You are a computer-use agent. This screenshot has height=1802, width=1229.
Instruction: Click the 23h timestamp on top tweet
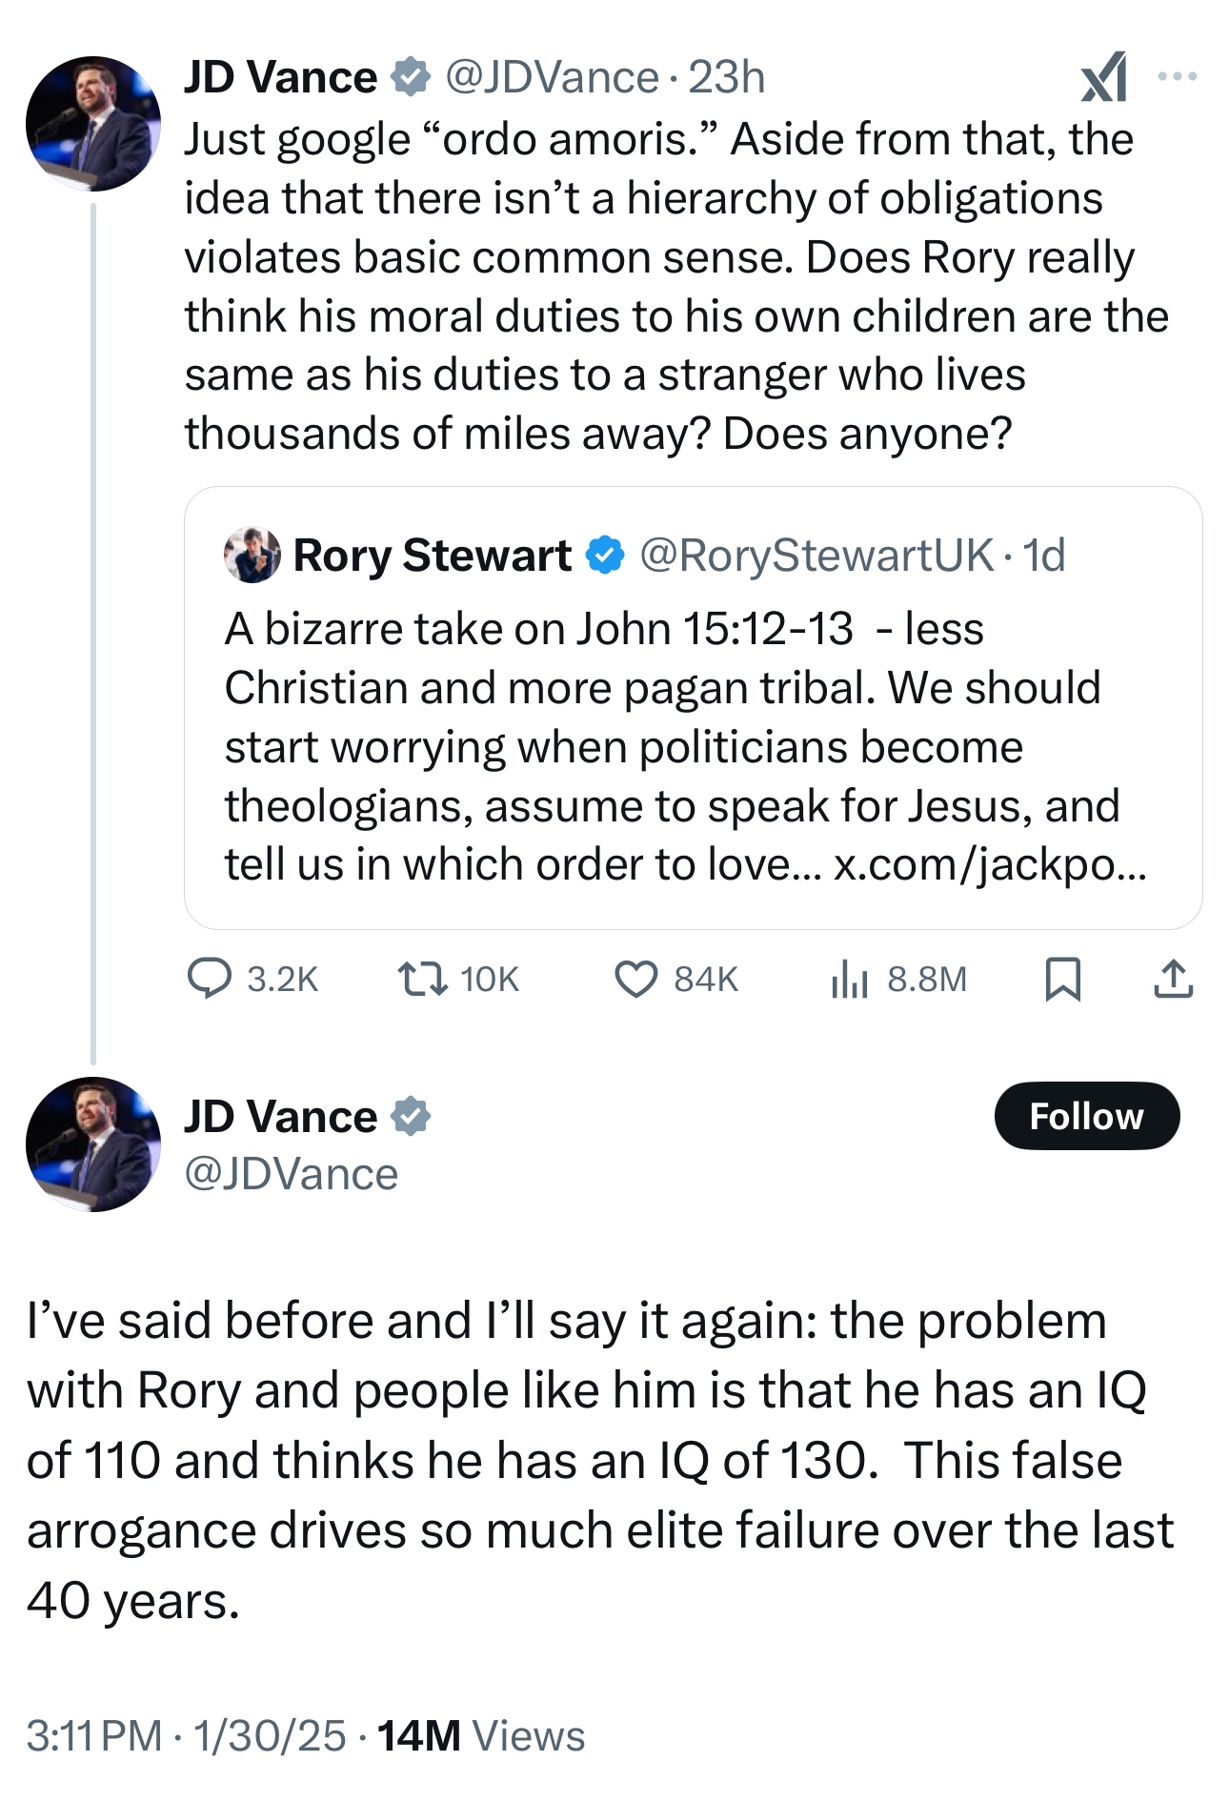coord(726,77)
